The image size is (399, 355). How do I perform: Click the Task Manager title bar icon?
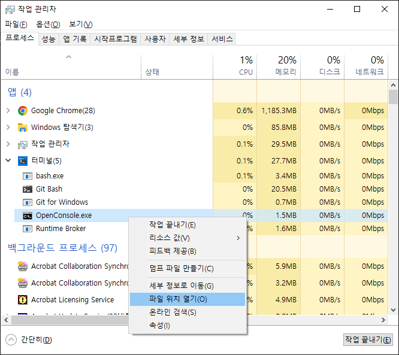tap(10, 10)
